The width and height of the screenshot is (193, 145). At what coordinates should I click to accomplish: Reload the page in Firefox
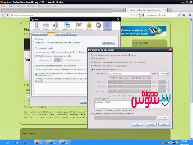(138, 15)
